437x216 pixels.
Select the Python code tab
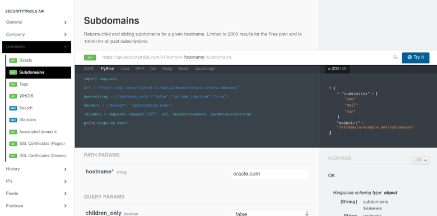pyautogui.click(x=108, y=68)
